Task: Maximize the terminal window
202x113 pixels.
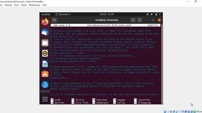Action: [153, 20]
